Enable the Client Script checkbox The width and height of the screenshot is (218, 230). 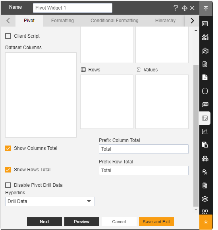coord(8,36)
